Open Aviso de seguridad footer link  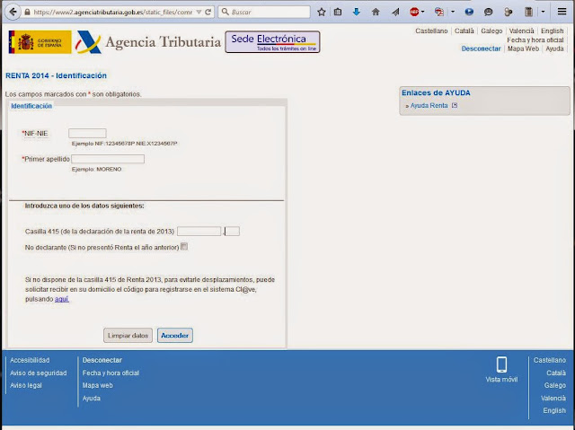tap(39, 373)
